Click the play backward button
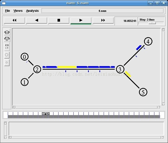This screenshot has width=168, height=143. pos(37,20)
